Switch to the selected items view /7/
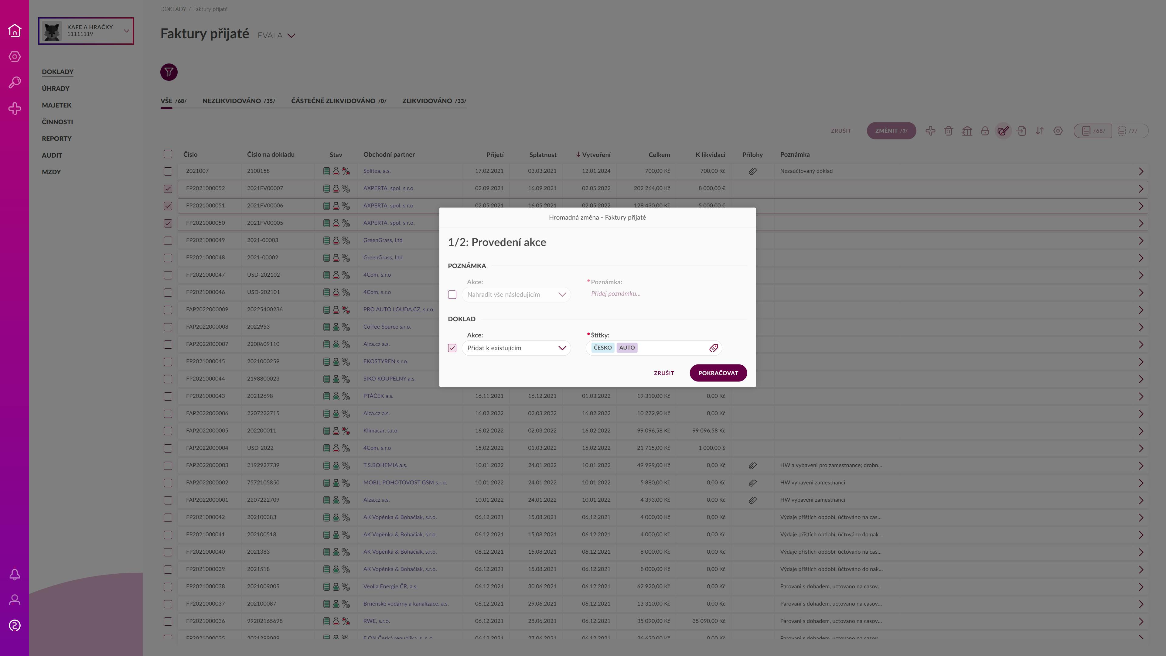Image resolution: width=1166 pixels, height=656 pixels. point(1129,131)
